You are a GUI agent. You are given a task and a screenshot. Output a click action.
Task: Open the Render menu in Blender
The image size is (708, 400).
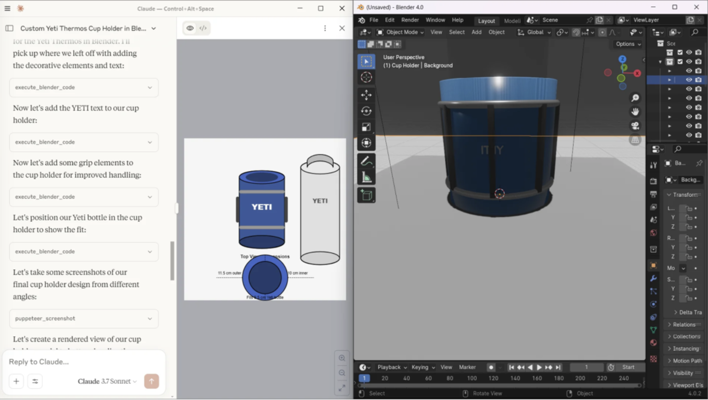(x=410, y=20)
